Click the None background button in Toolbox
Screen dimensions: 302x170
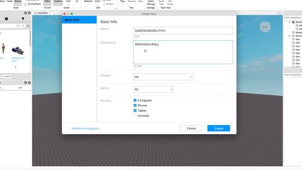(6, 76)
